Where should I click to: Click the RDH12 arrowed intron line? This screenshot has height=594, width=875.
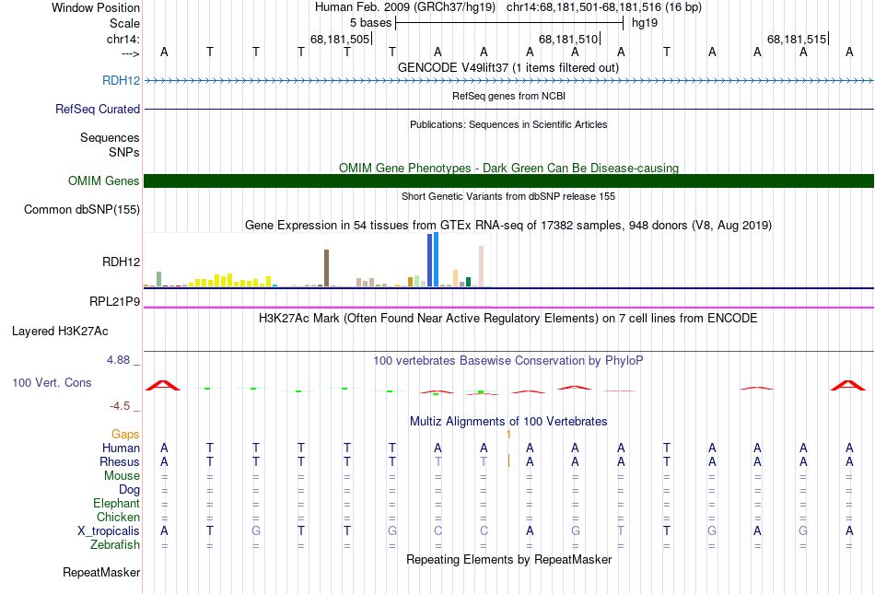[x=508, y=81]
